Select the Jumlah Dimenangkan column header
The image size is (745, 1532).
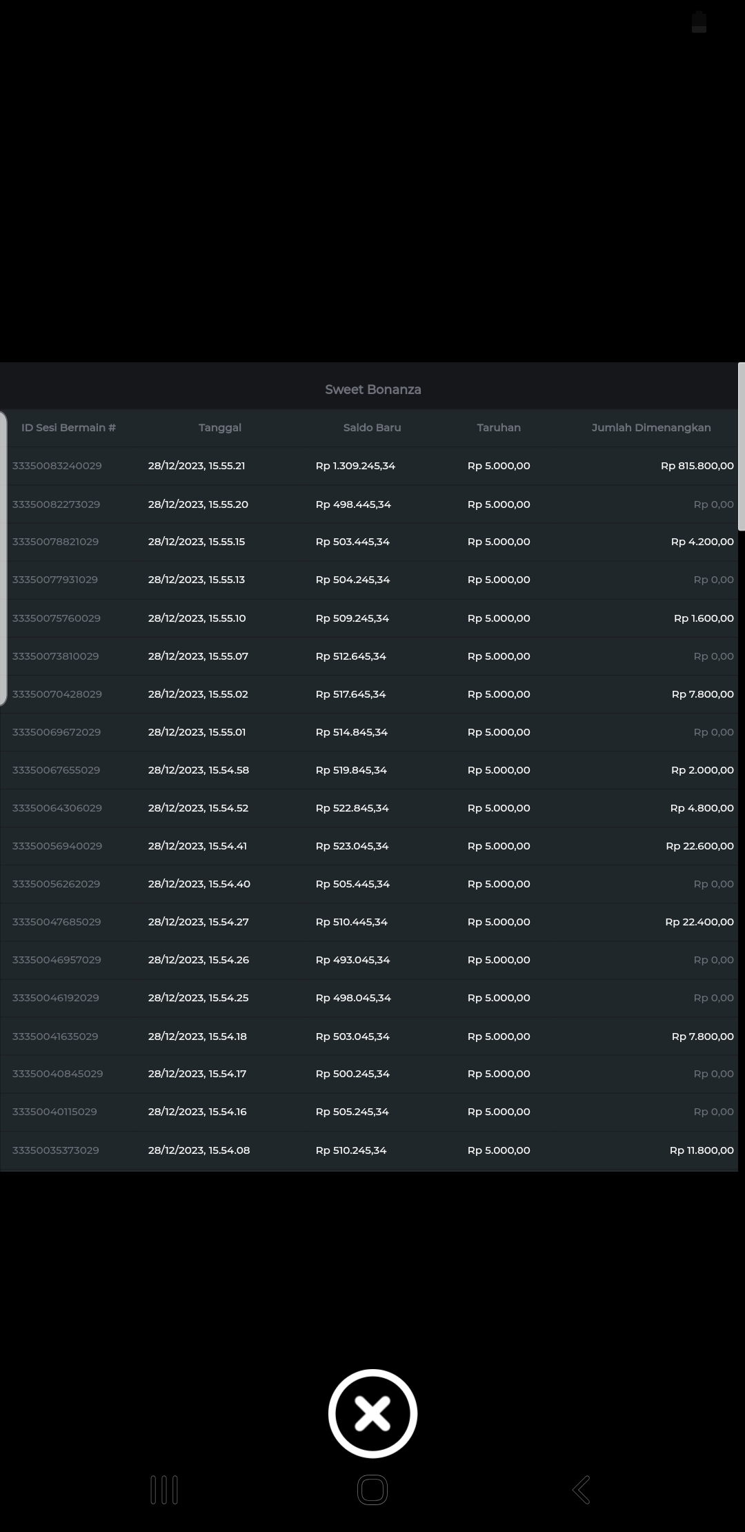(650, 428)
